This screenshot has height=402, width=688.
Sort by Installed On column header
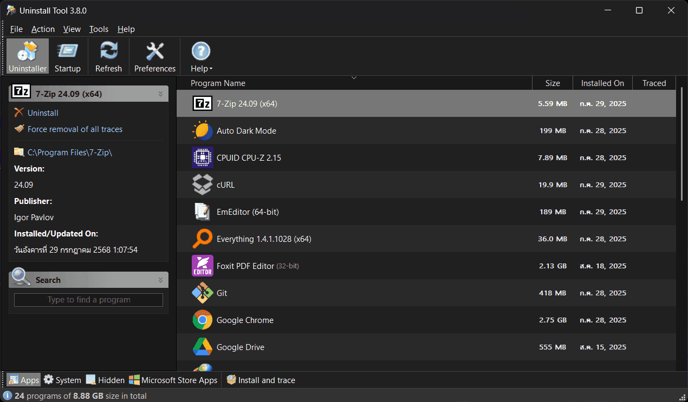coord(603,83)
